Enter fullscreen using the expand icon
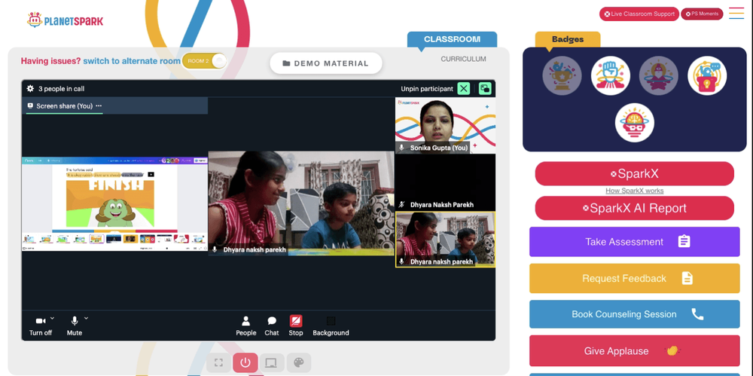The image size is (753, 376). point(218,362)
